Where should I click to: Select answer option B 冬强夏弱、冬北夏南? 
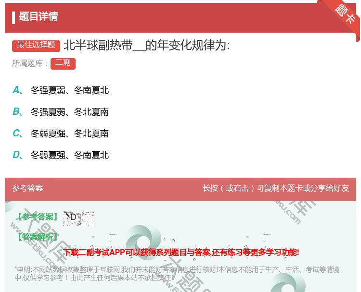[61, 112]
